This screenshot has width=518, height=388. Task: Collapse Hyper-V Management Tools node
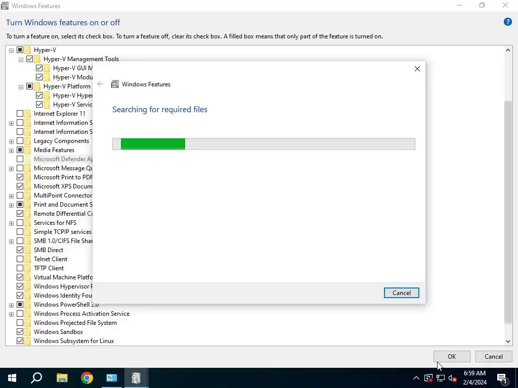click(x=21, y=60)
